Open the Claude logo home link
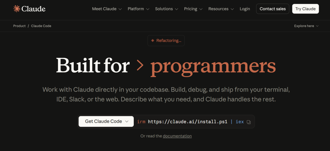Image resolution: width=330 pixels, height=151 pixels. 29,9
